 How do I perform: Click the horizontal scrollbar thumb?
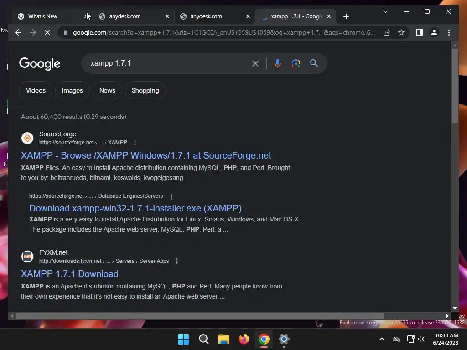point(200,316)
